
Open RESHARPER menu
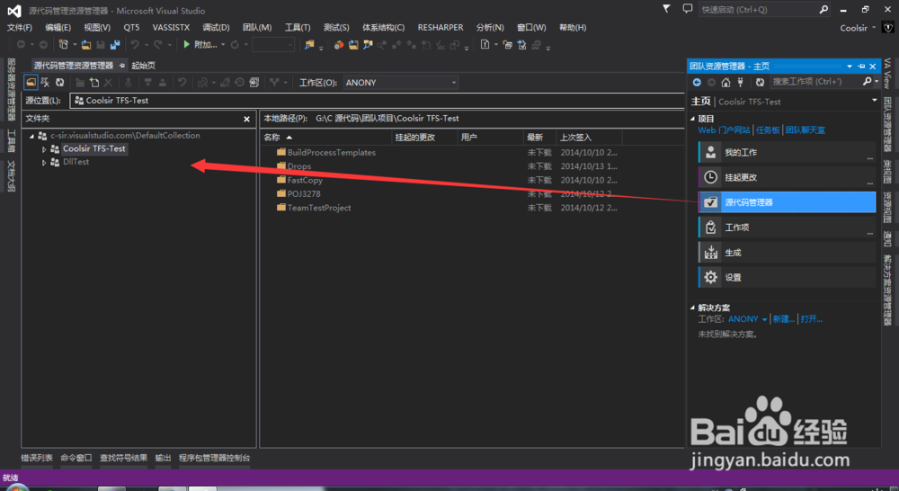[x=441, y=28]
